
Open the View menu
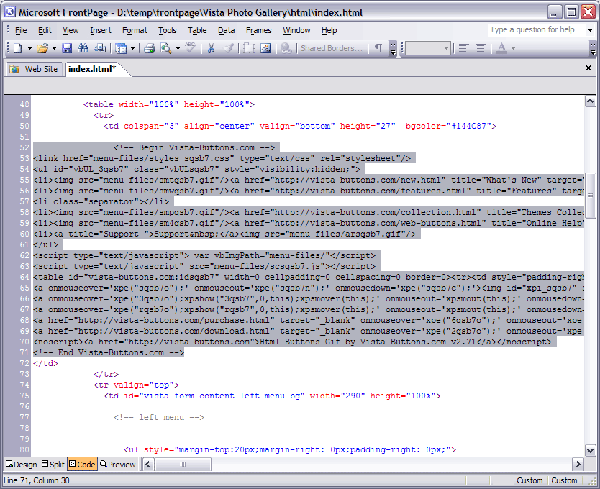pos(71,30)
